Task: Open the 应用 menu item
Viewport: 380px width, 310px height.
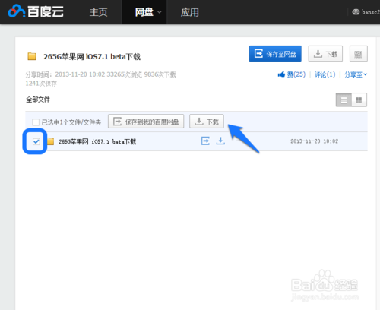Action: coord(190,12)
